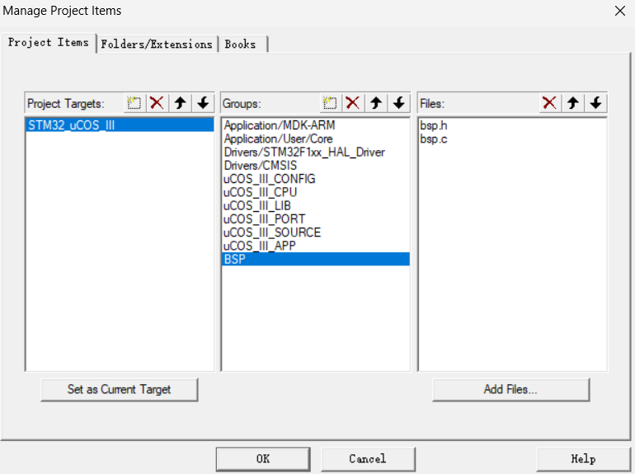Select uCOS_III_LIB group
Screen dimensions: 635x474
coord(316,205)
